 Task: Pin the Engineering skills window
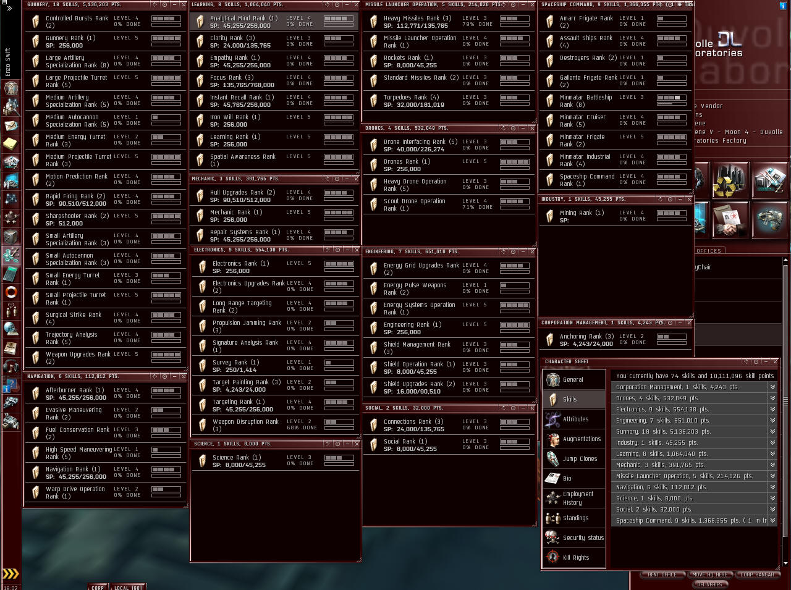(x=513, y=251)
